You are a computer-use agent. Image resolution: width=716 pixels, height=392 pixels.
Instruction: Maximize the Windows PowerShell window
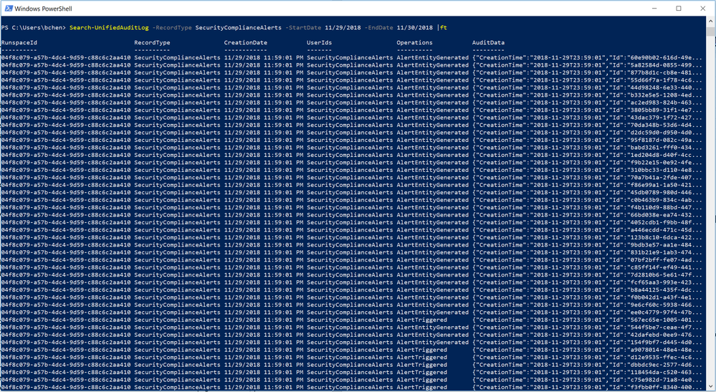pyautogui.click(x=679, y=8)
